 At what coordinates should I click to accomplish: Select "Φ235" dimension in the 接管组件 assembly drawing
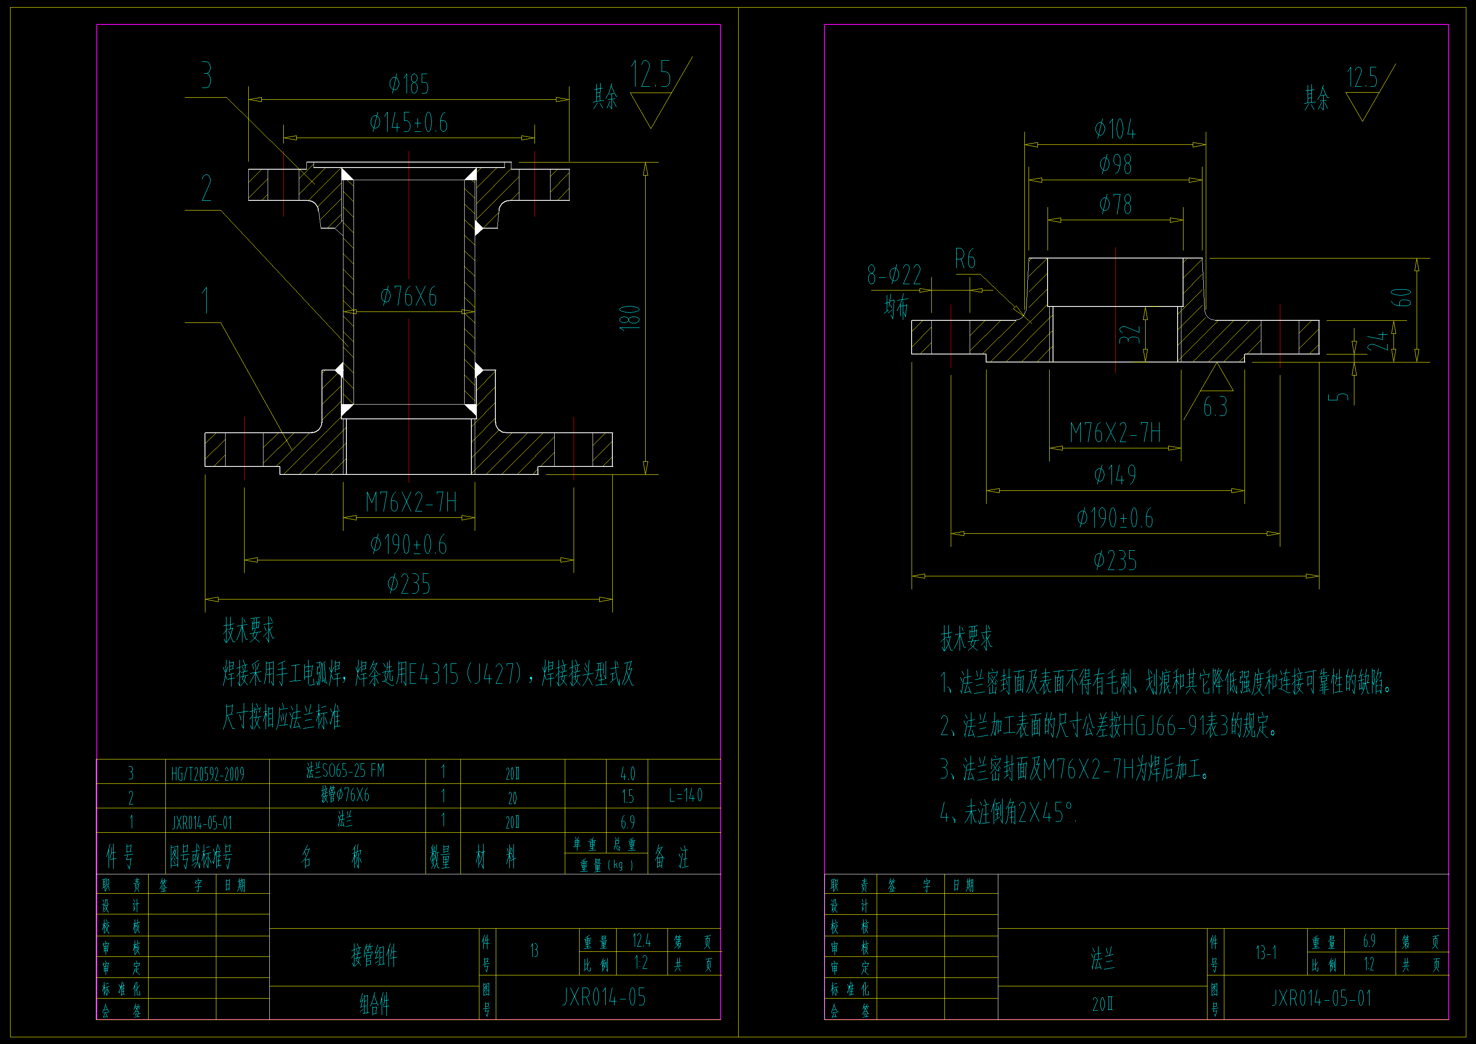coord(409,584)
